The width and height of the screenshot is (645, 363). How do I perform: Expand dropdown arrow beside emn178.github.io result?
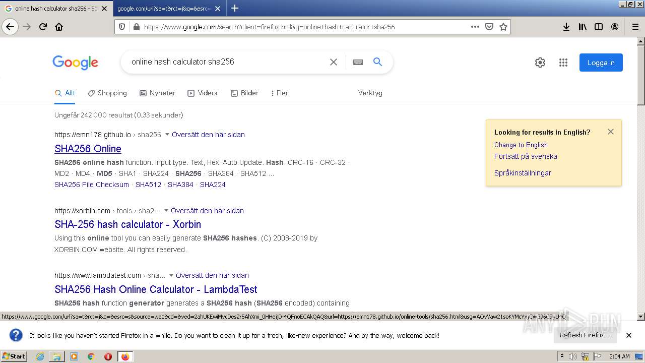coord(167,135)
